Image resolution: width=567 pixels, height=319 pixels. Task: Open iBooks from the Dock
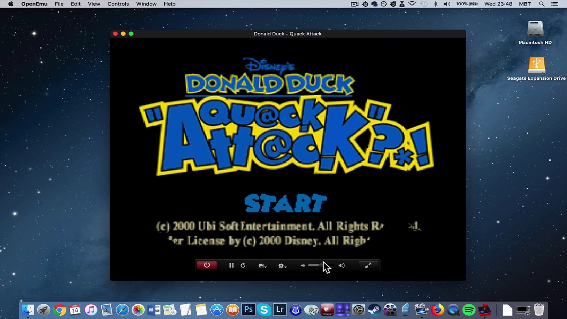(233, 310)
